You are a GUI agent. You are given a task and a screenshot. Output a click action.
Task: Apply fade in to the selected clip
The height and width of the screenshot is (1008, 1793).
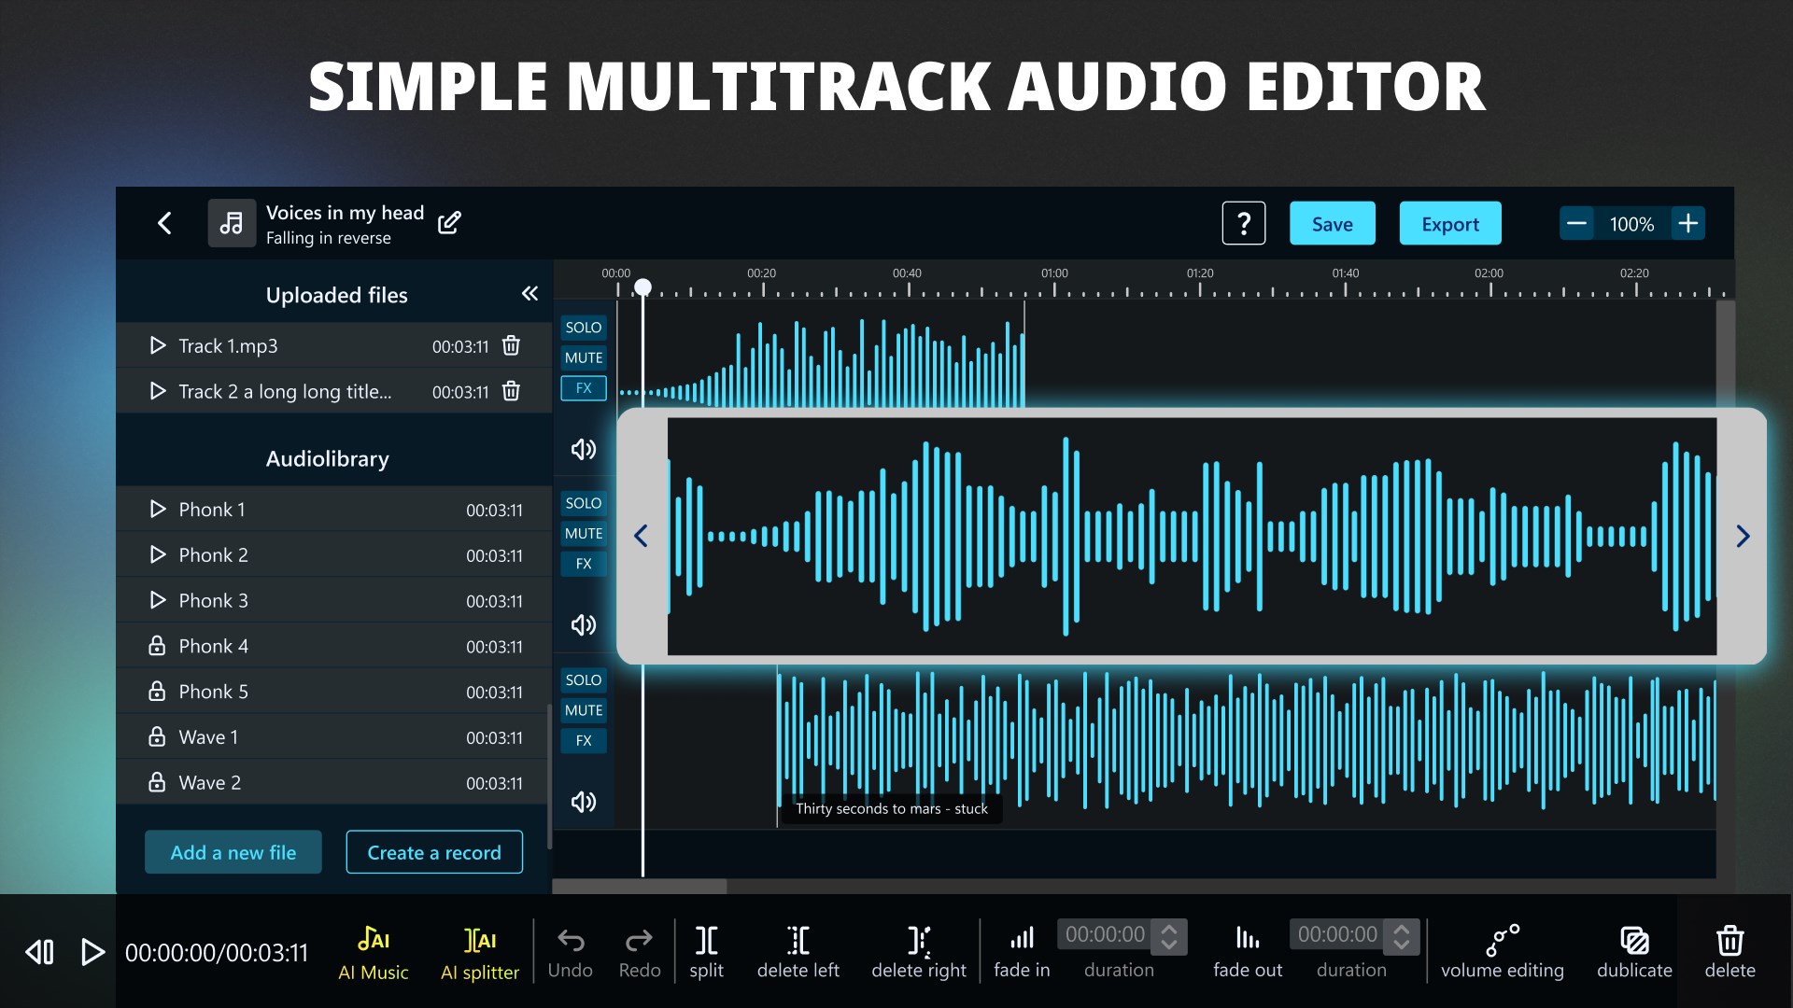[x=1022, y=950]
